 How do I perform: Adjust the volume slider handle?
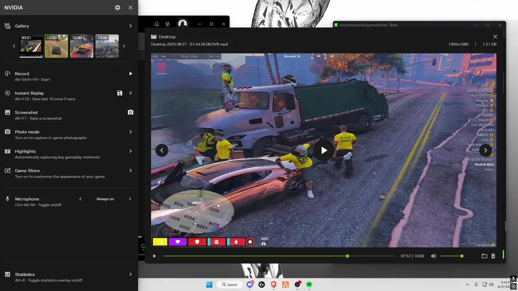[462, 256]
